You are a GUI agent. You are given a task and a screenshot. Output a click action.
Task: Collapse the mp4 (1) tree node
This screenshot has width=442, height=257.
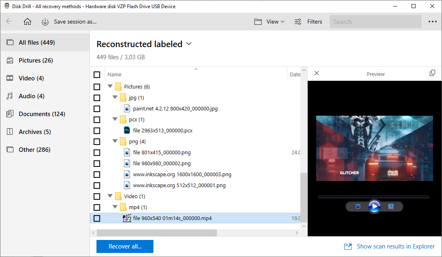115,207
